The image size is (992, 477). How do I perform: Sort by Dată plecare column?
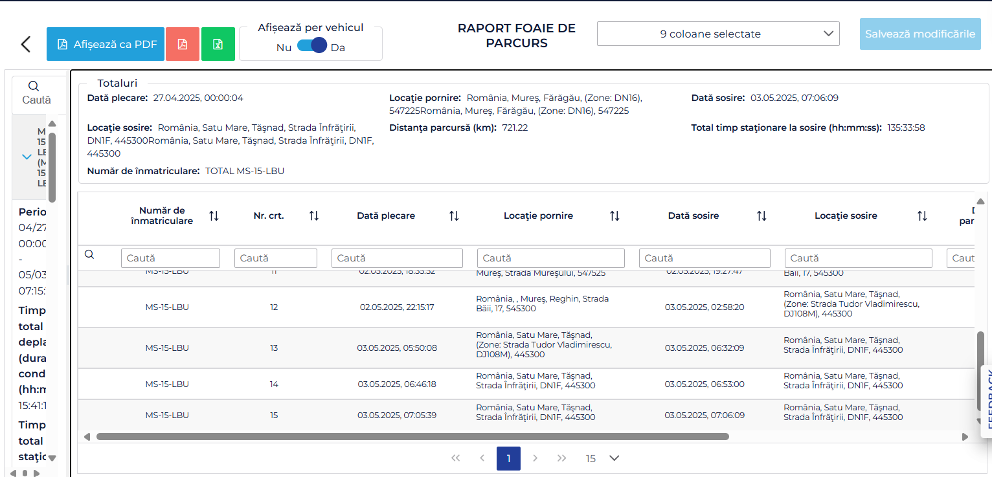click(x=454, y=216)
